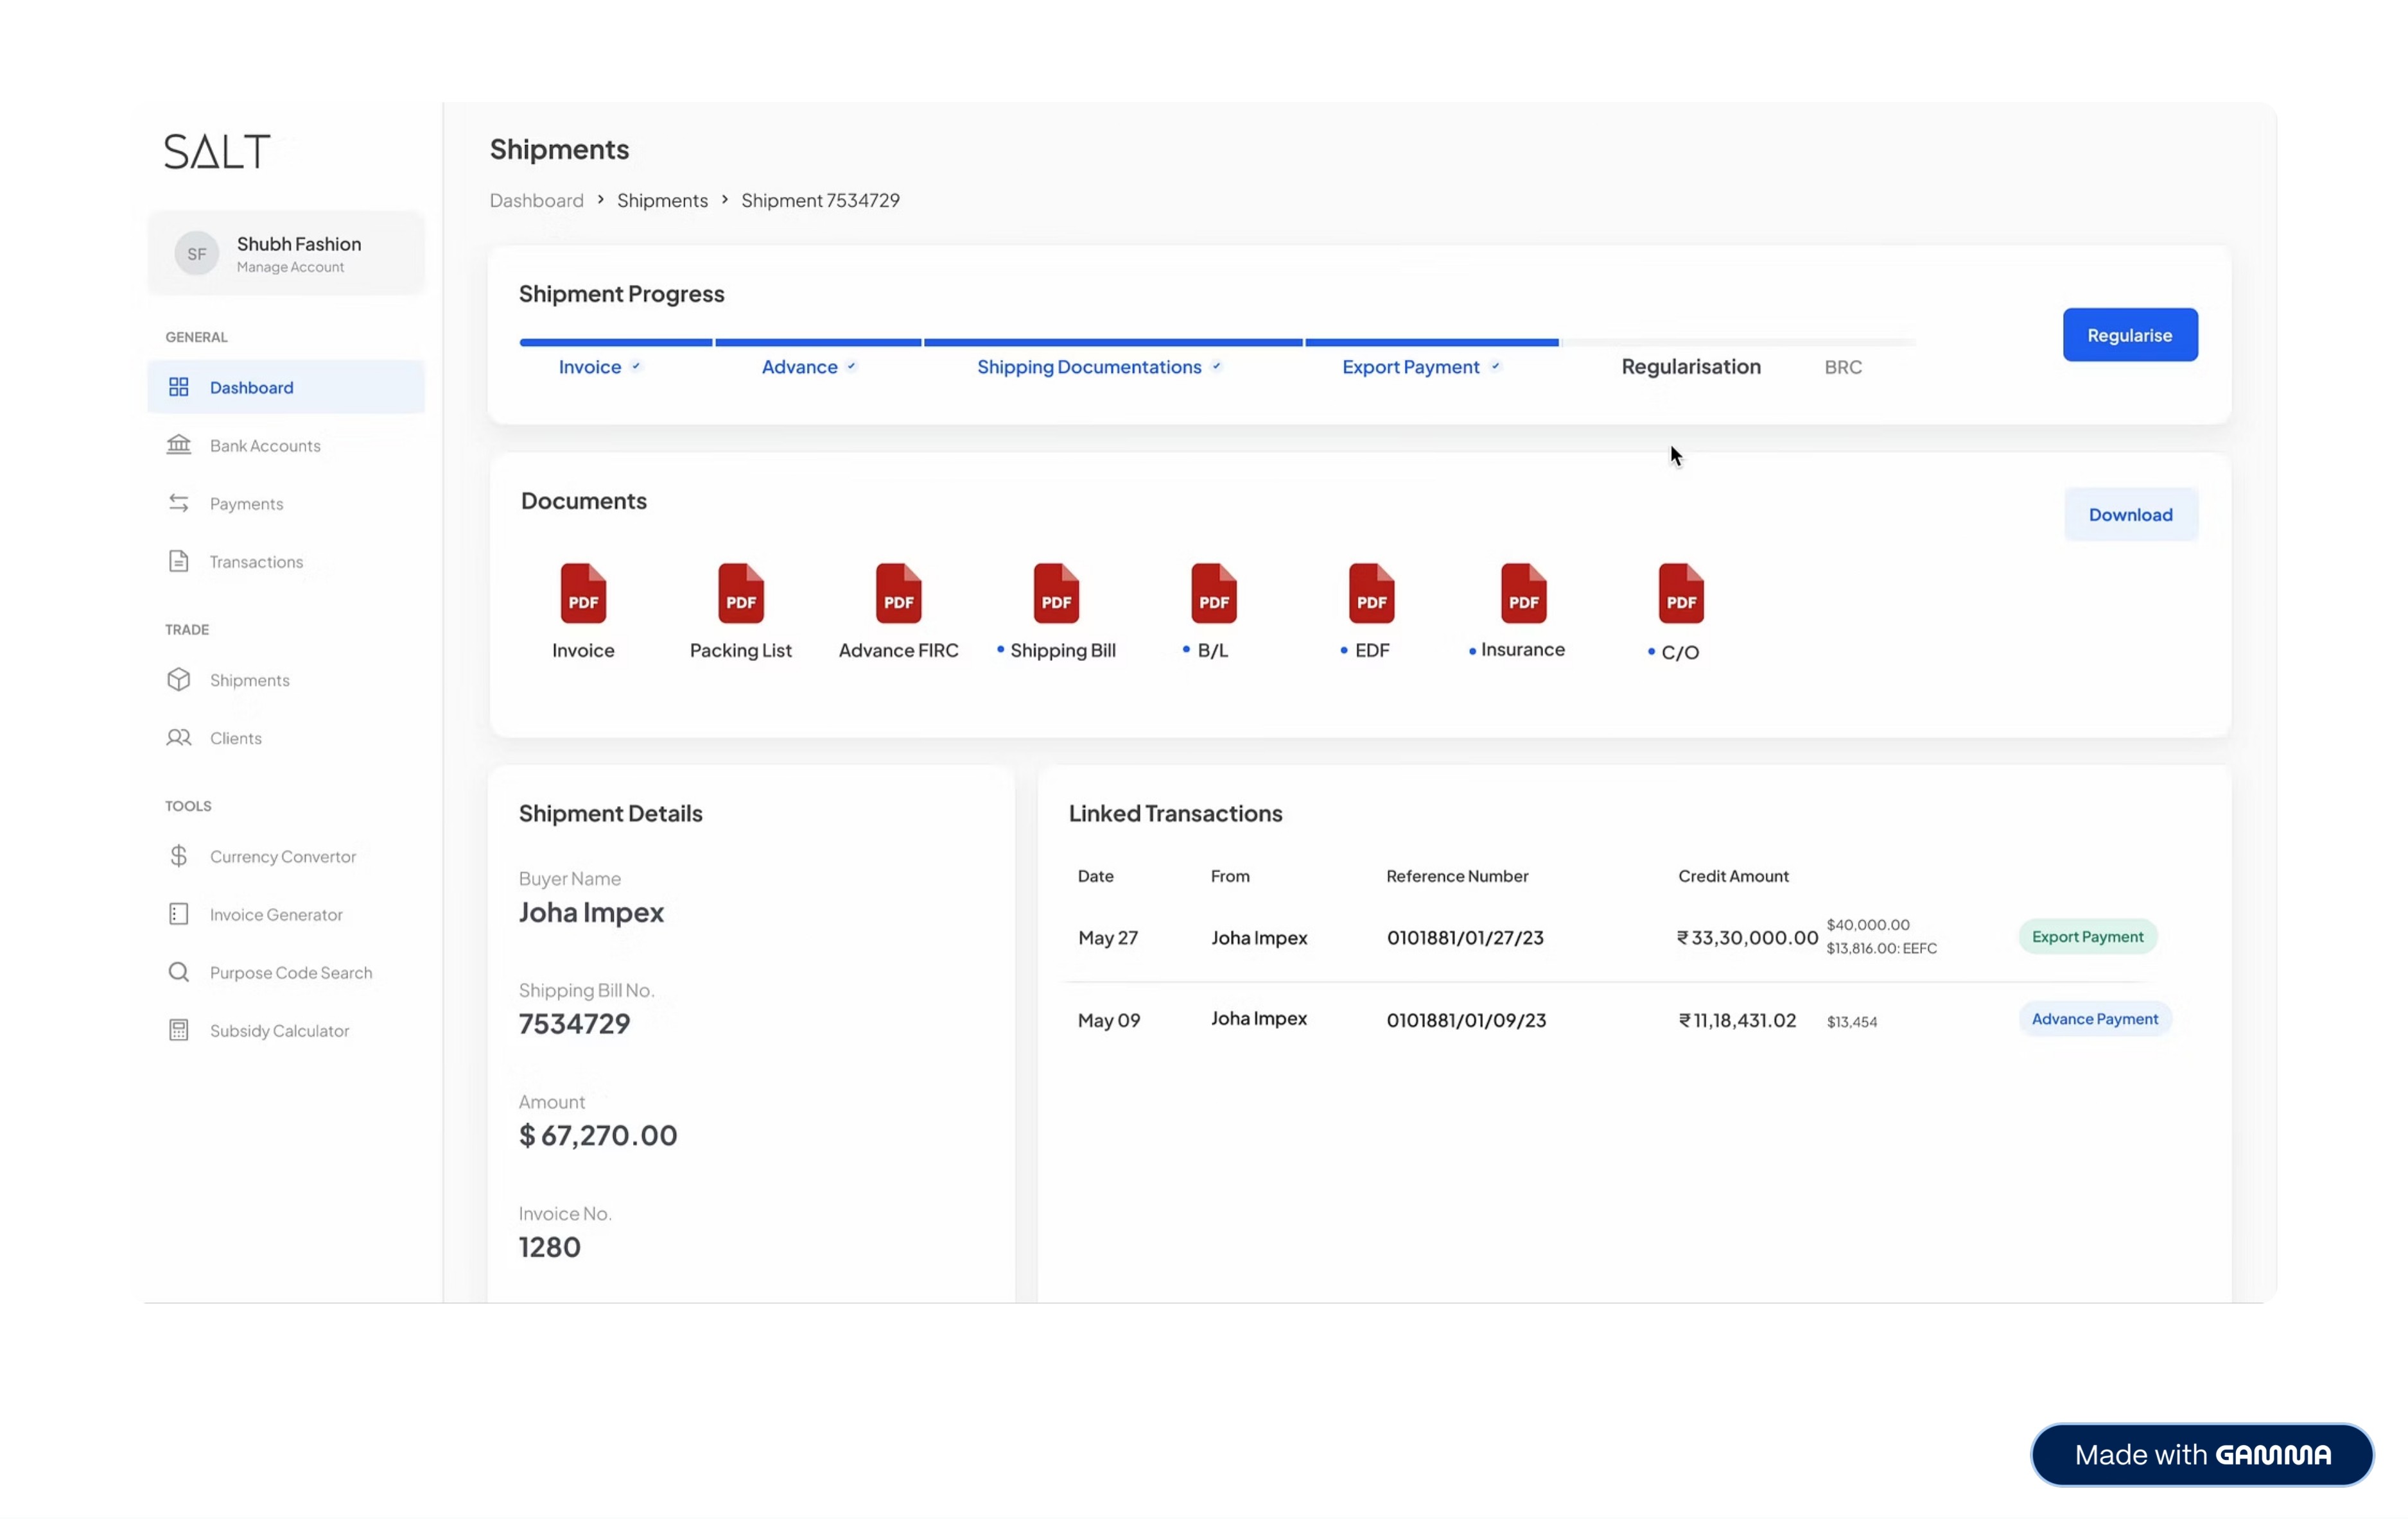The width and height of the screenshot is (2408, 1519).
Task: Open Currency Convertor tool
Action: [x=282, y=857]
